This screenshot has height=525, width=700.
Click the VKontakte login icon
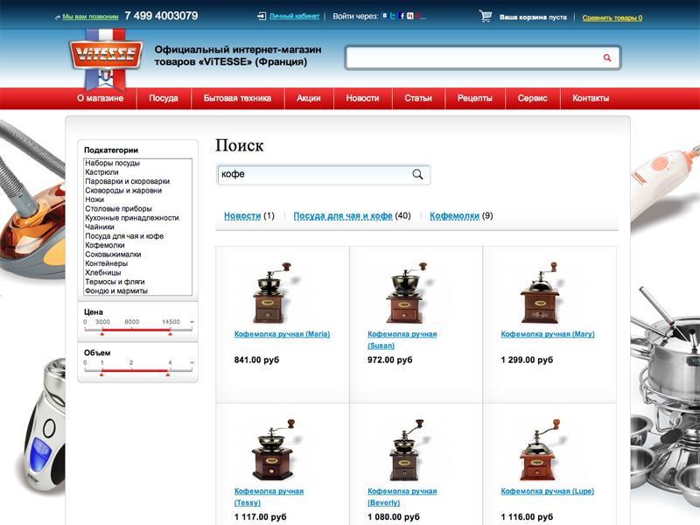[384, 16]
